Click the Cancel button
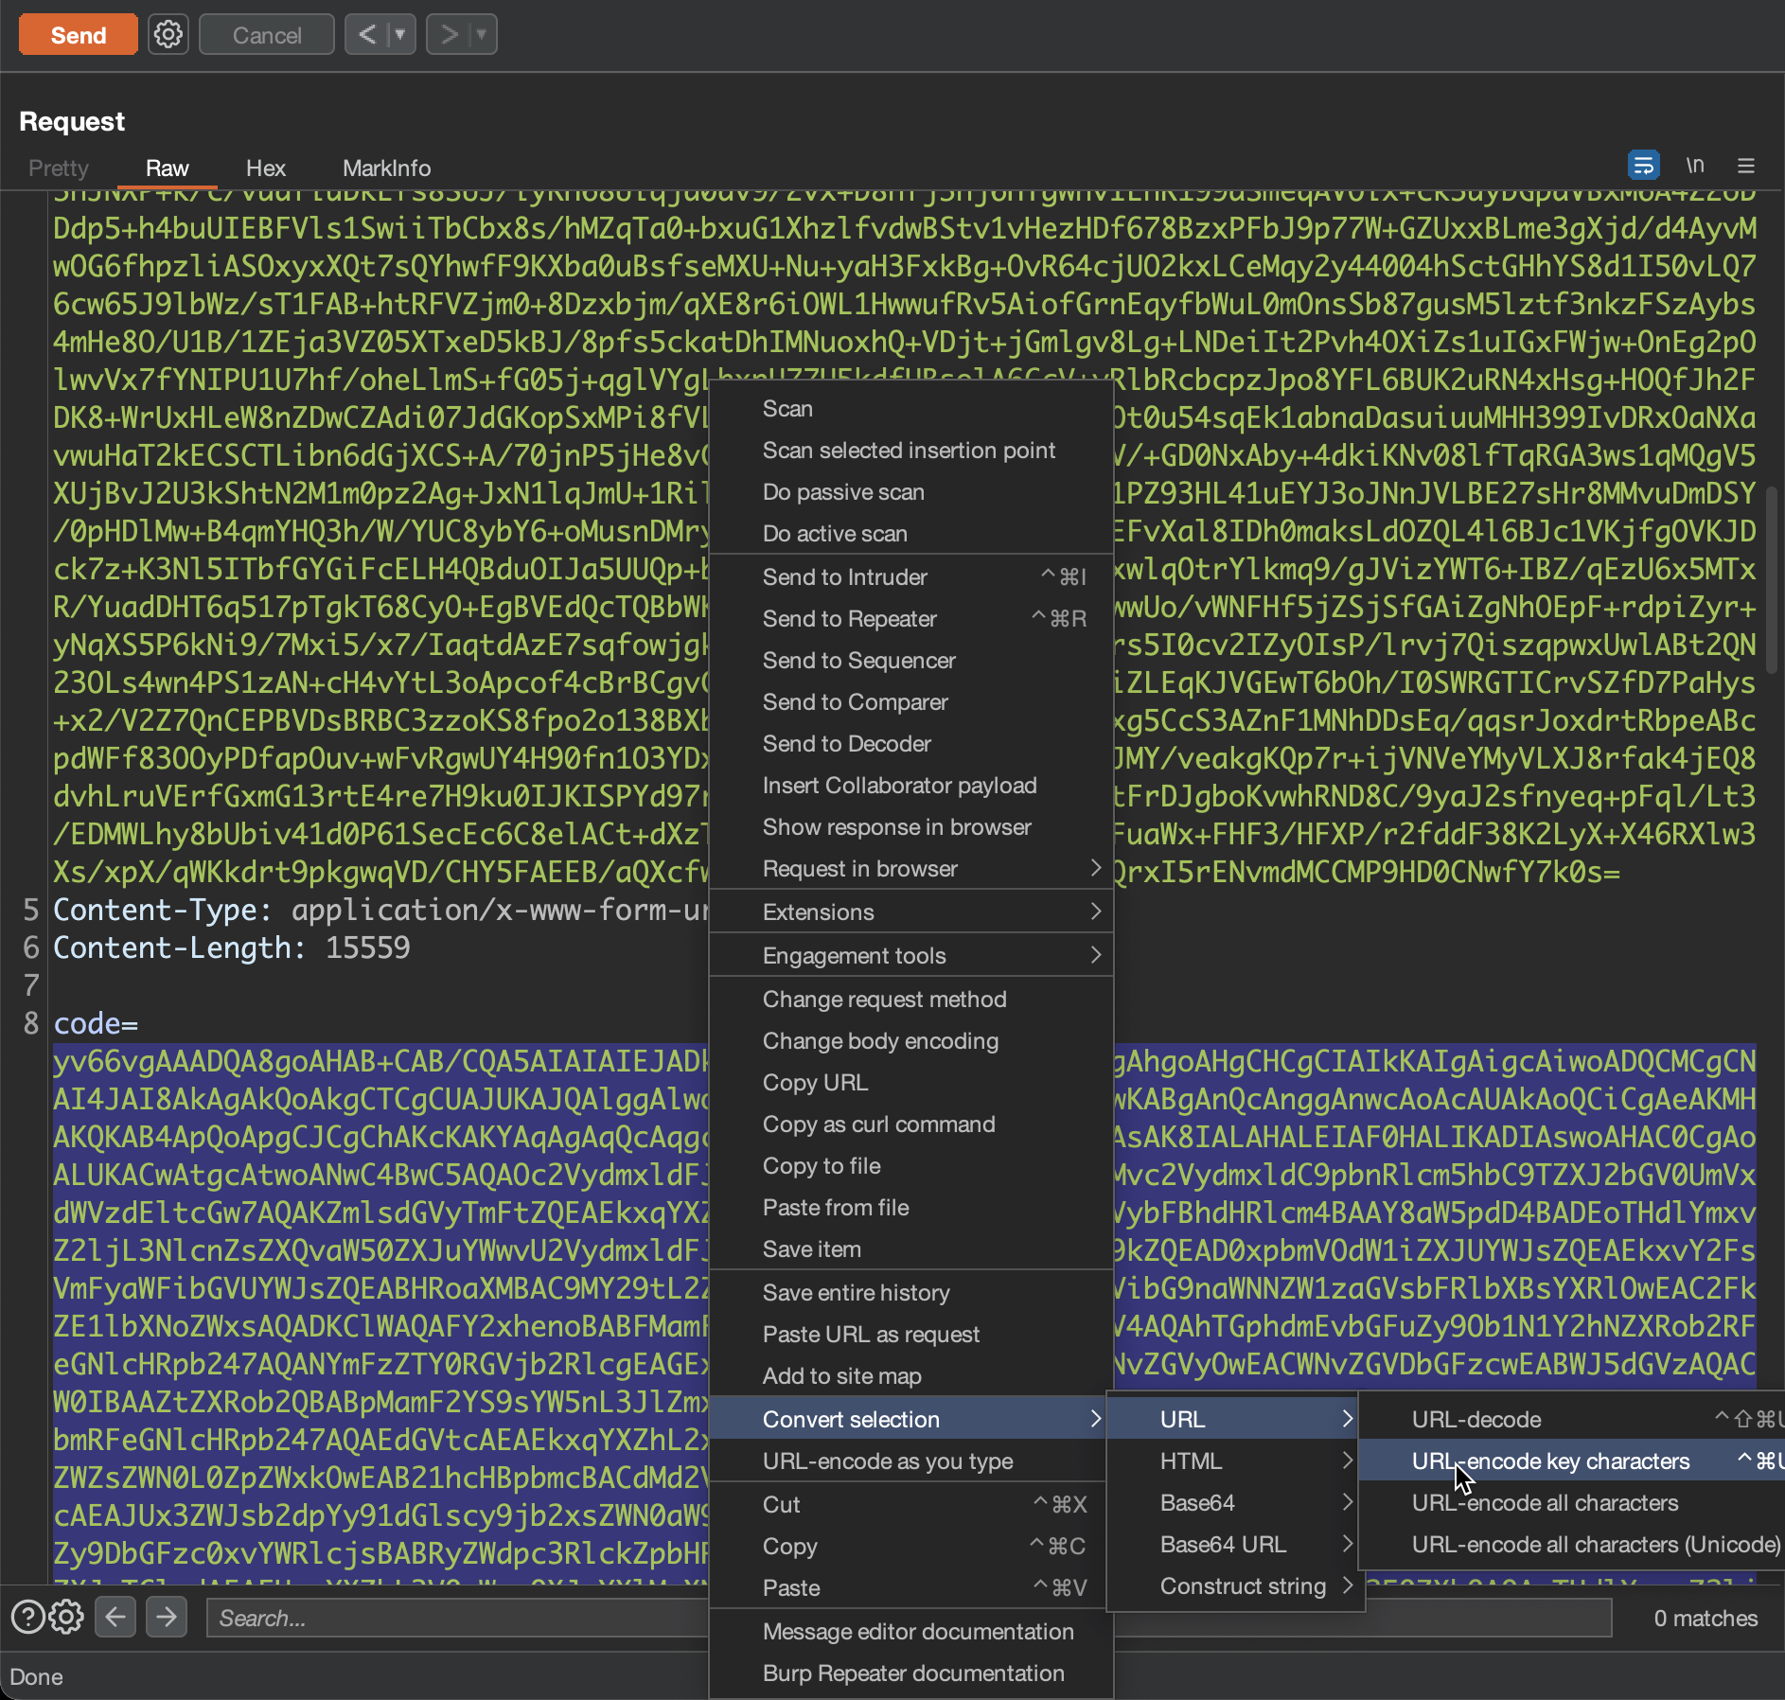 (x=266, y=35)
